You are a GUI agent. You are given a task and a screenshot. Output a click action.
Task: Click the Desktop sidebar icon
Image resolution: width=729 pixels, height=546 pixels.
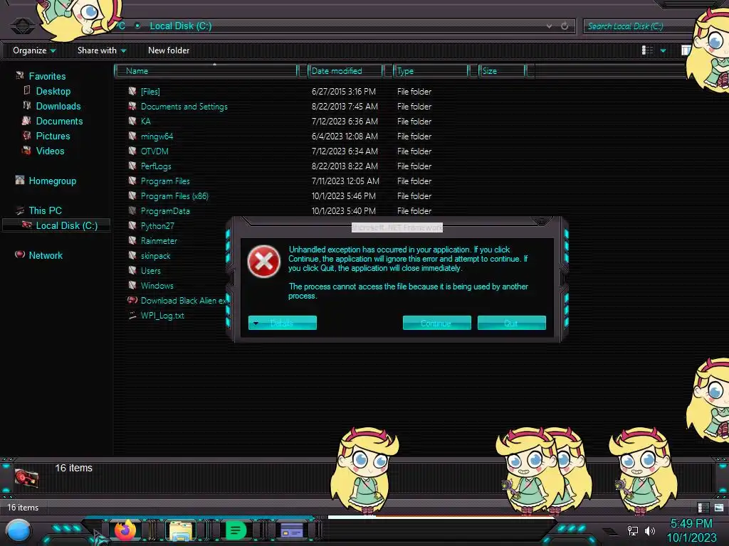pyautogui.click(x=26, y=90)
